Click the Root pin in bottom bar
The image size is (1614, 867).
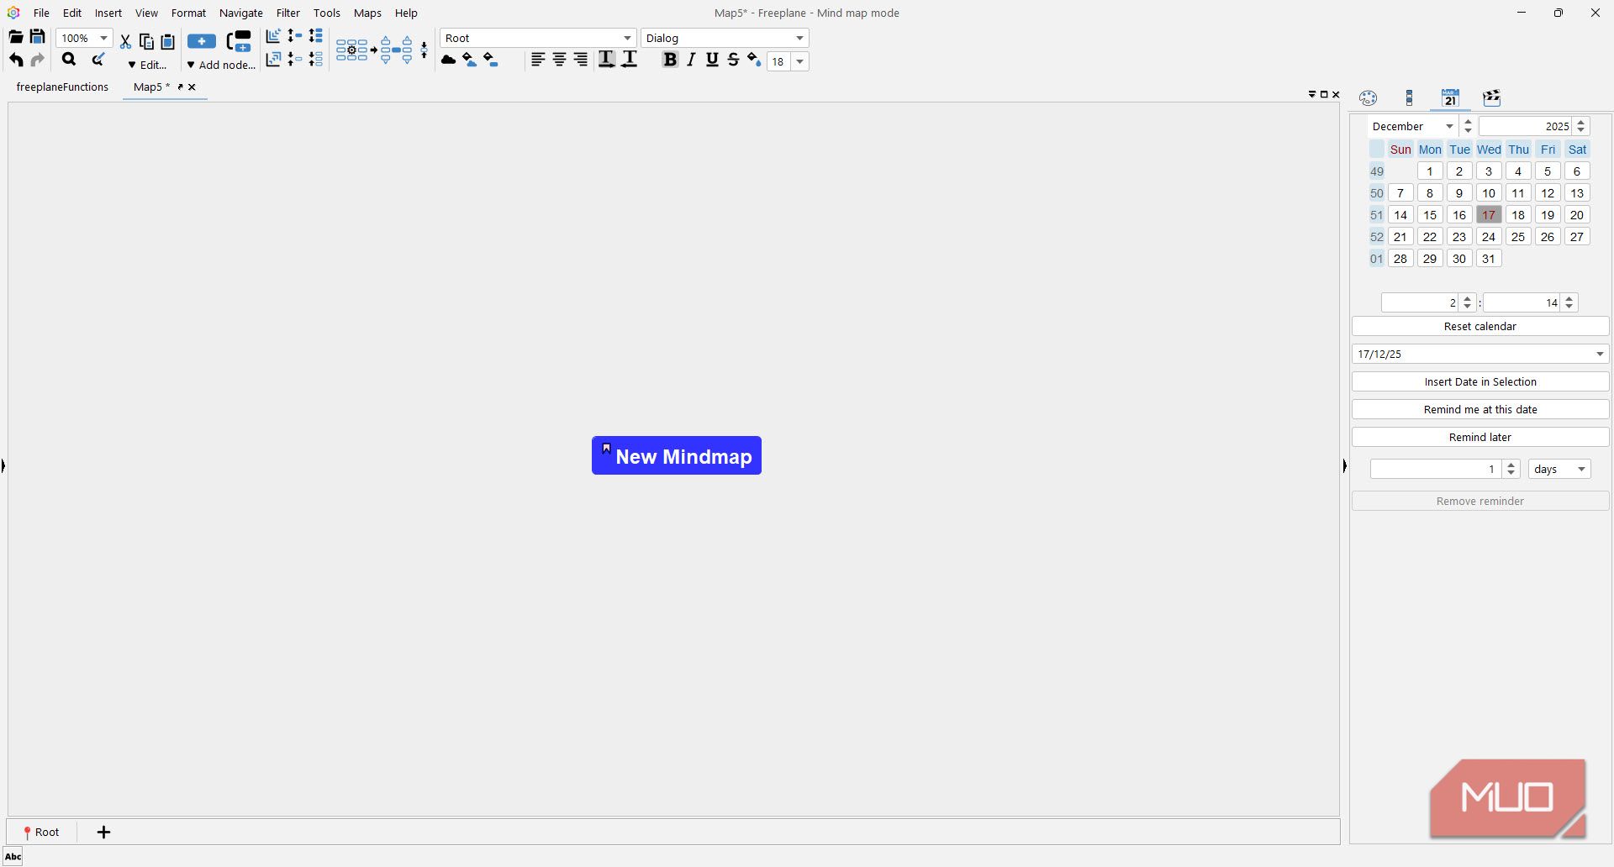click(41, 832)
